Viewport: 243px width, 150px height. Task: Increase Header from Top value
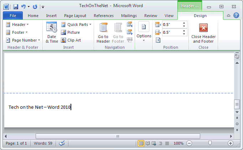184,23
